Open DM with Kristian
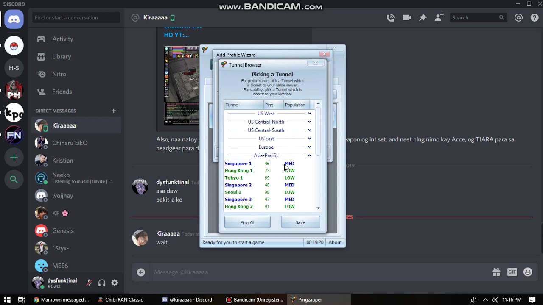Image resolution: width=543 pixels, height=305 pixels. [x=76, y=161]
